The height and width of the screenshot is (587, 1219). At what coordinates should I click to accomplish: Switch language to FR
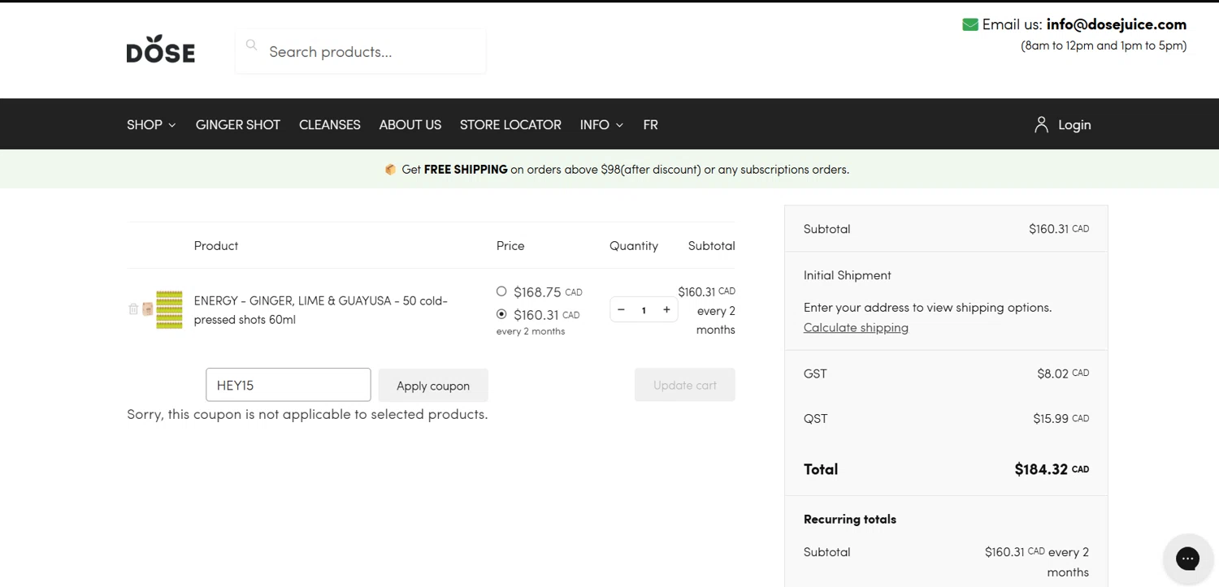pos(650,124)
